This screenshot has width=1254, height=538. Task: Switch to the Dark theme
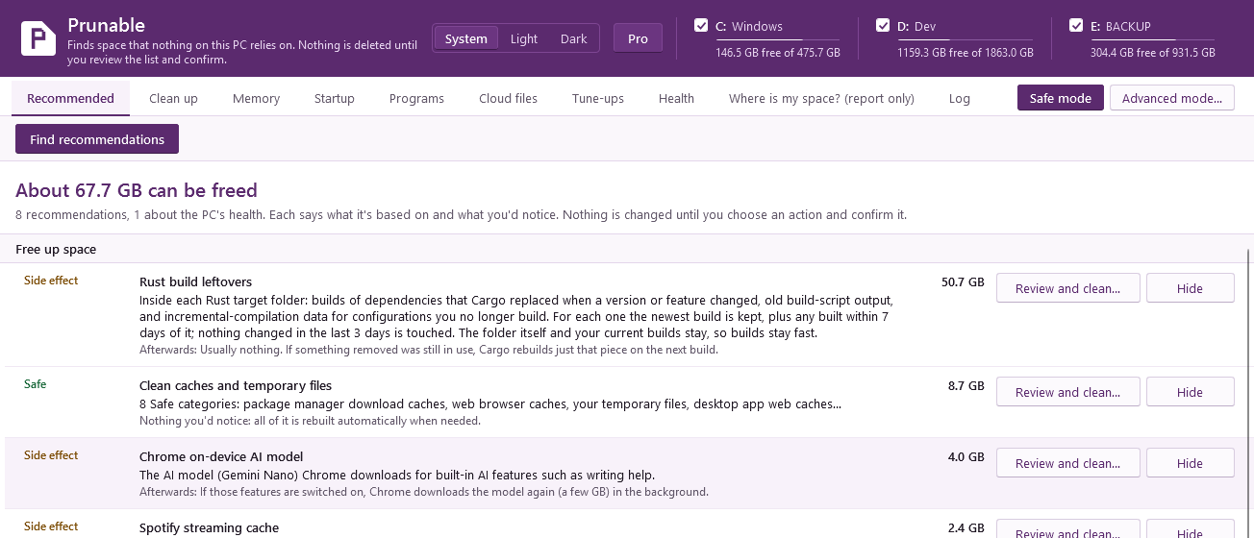coord(573,38)
